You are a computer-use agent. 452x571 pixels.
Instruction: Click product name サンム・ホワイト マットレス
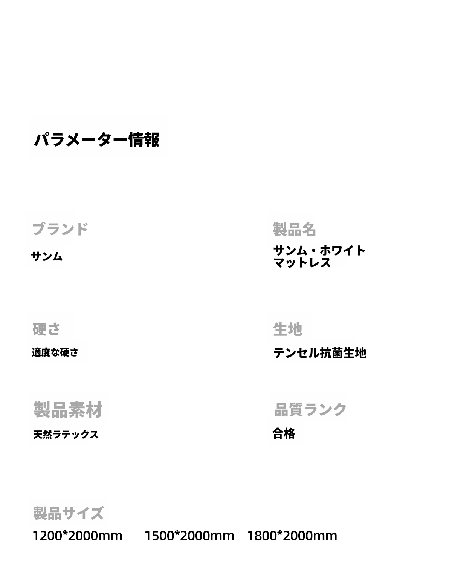point(319,256)
